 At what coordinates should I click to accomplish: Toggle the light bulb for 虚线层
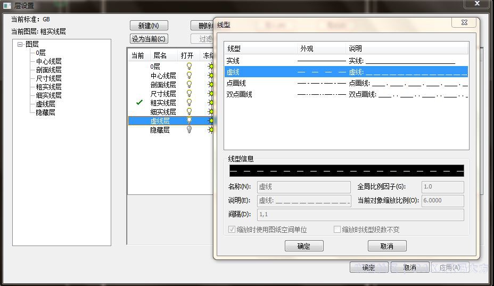click(x=189, y=120)
